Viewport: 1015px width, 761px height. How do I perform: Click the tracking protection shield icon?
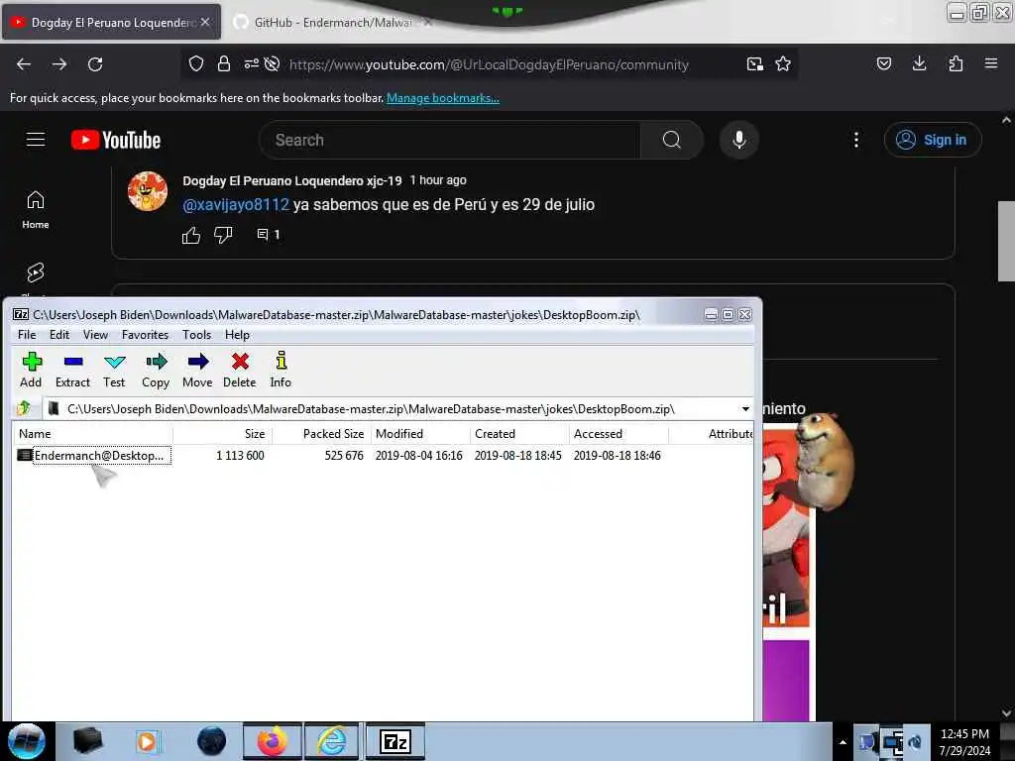point(196,63)
